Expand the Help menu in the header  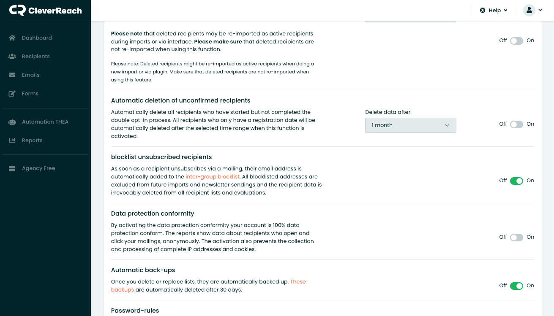click(x=494, y=10)
